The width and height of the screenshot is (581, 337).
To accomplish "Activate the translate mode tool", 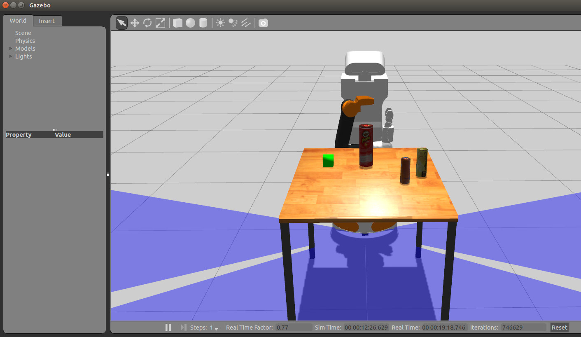I will pyautogui.click(x=135, y=23).
